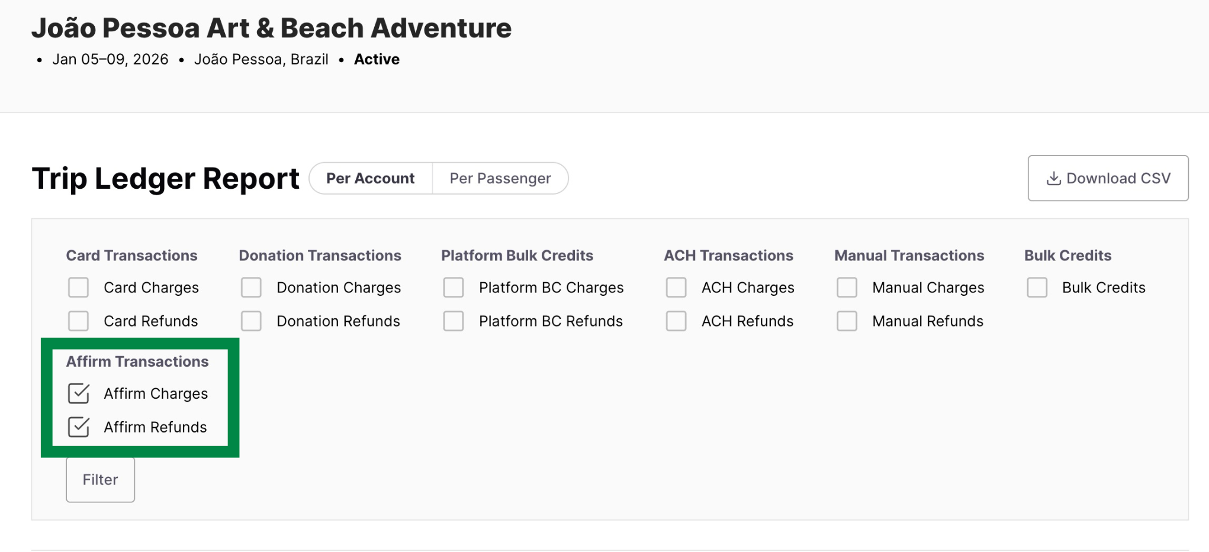Click the download arrow icon

click(1054, 178)
